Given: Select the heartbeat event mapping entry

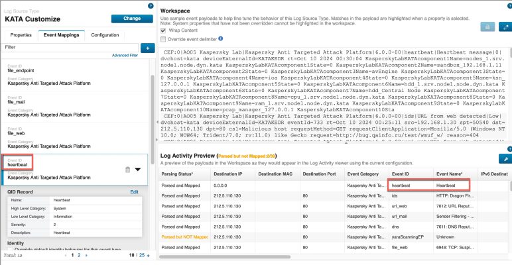Looking at the screenshot, I should 75,170.
